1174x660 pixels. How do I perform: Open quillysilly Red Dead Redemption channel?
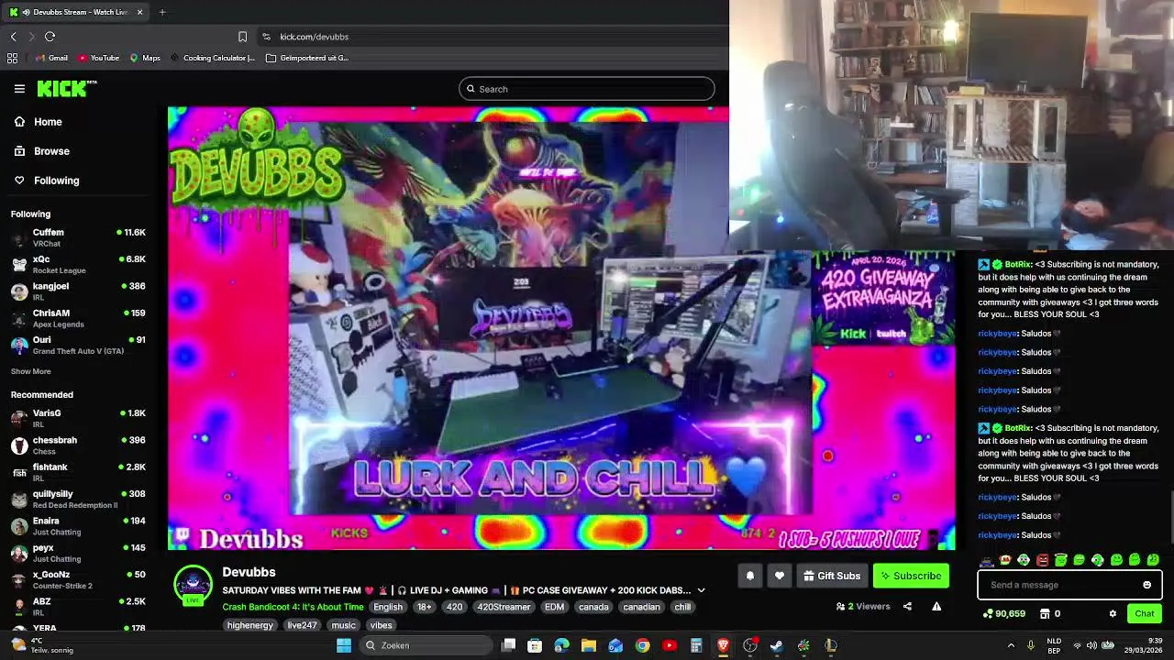coord(79,499)
